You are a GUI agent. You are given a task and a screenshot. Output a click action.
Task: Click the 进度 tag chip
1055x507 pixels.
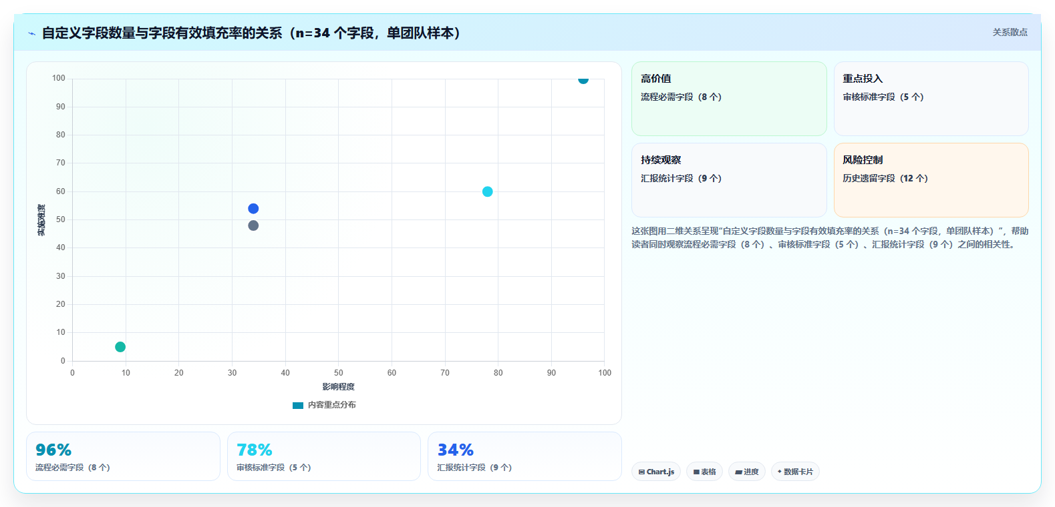click(747, 472)
